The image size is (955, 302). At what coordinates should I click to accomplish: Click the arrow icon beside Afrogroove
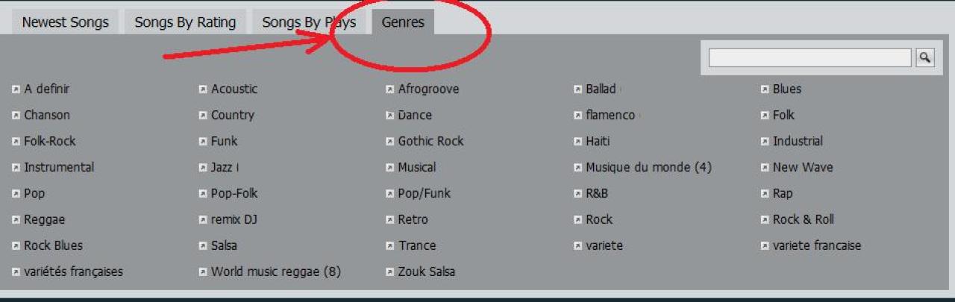(389, 89)
